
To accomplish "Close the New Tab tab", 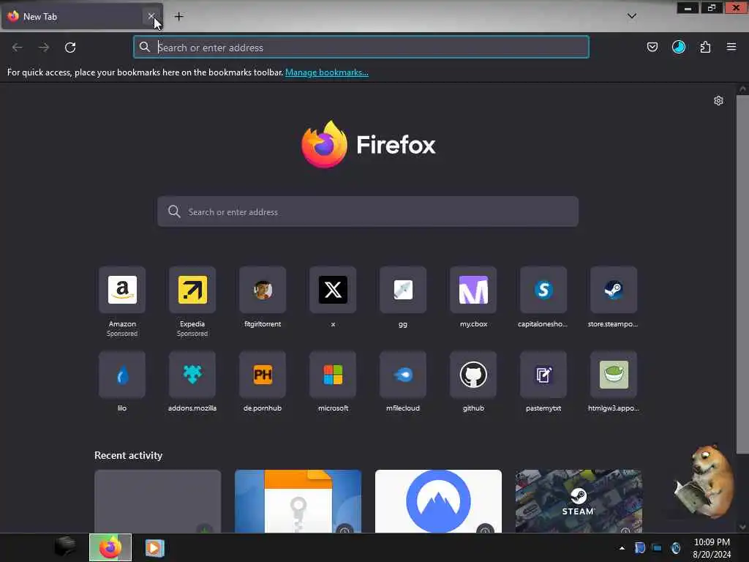I will (x=151, y=16).
